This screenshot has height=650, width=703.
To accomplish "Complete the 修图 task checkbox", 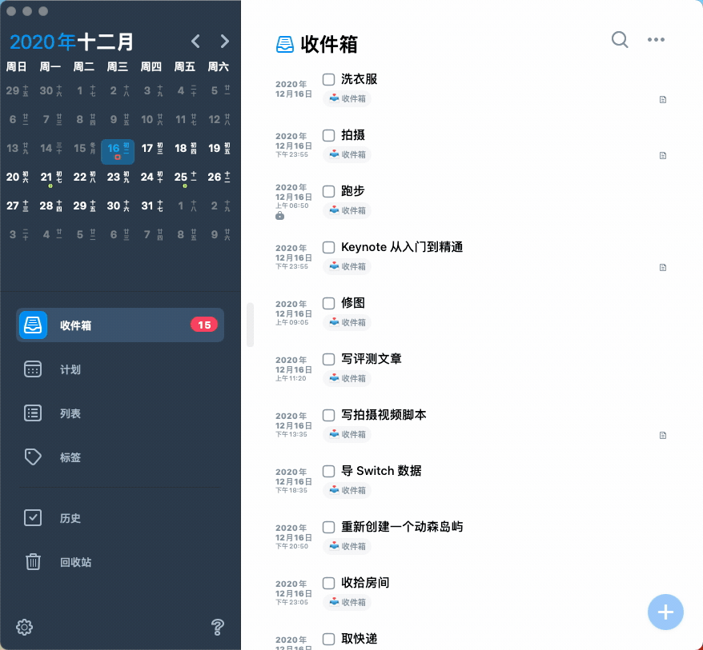I will click(x=328, y=304).
